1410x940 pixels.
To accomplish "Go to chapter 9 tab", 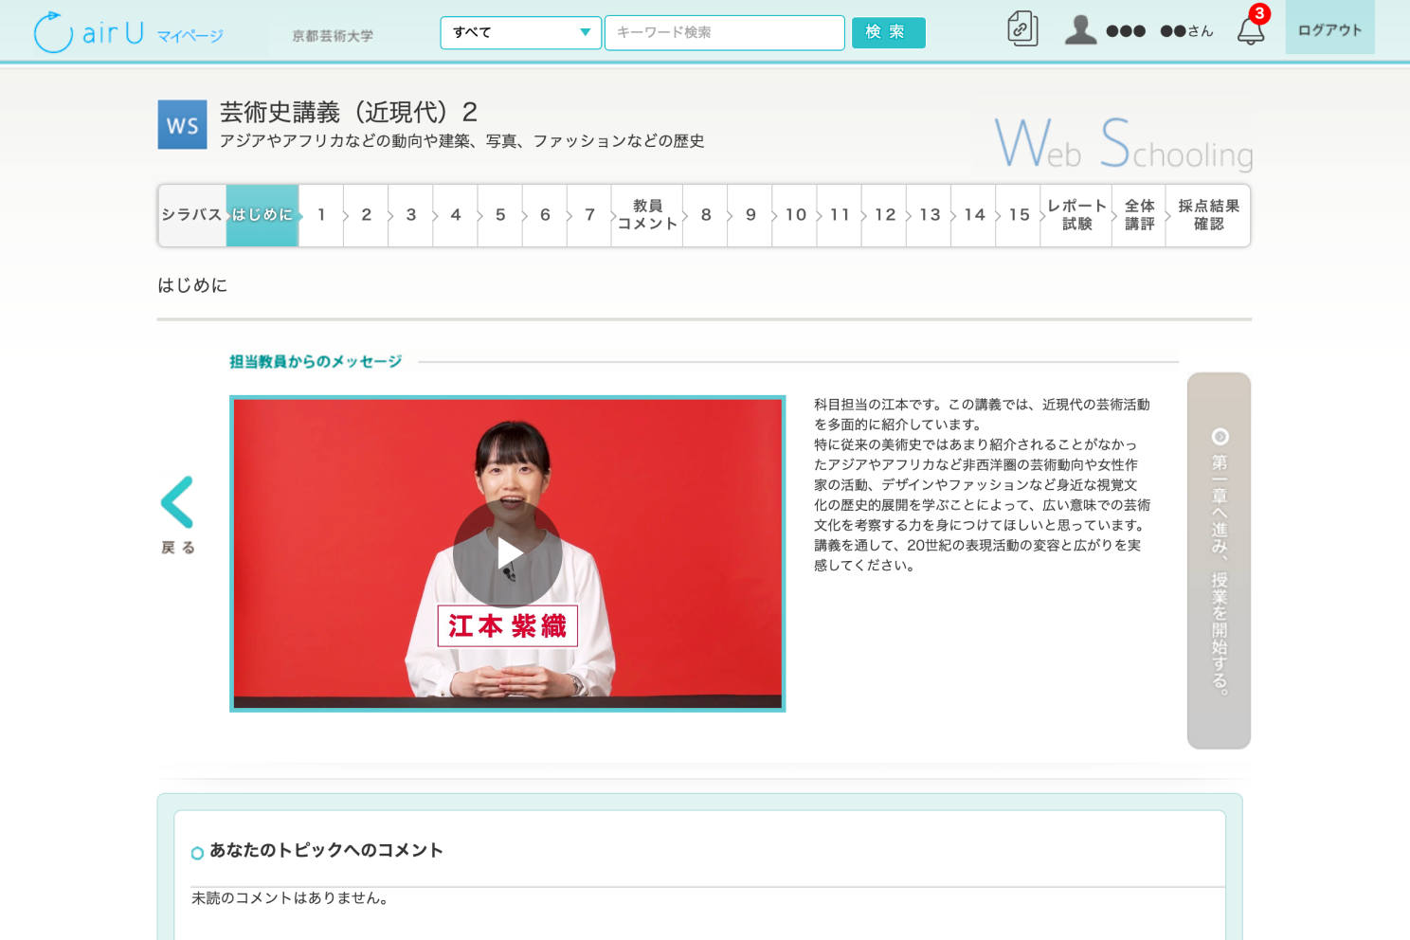I will pyautogui.click(x=750, y=215).
